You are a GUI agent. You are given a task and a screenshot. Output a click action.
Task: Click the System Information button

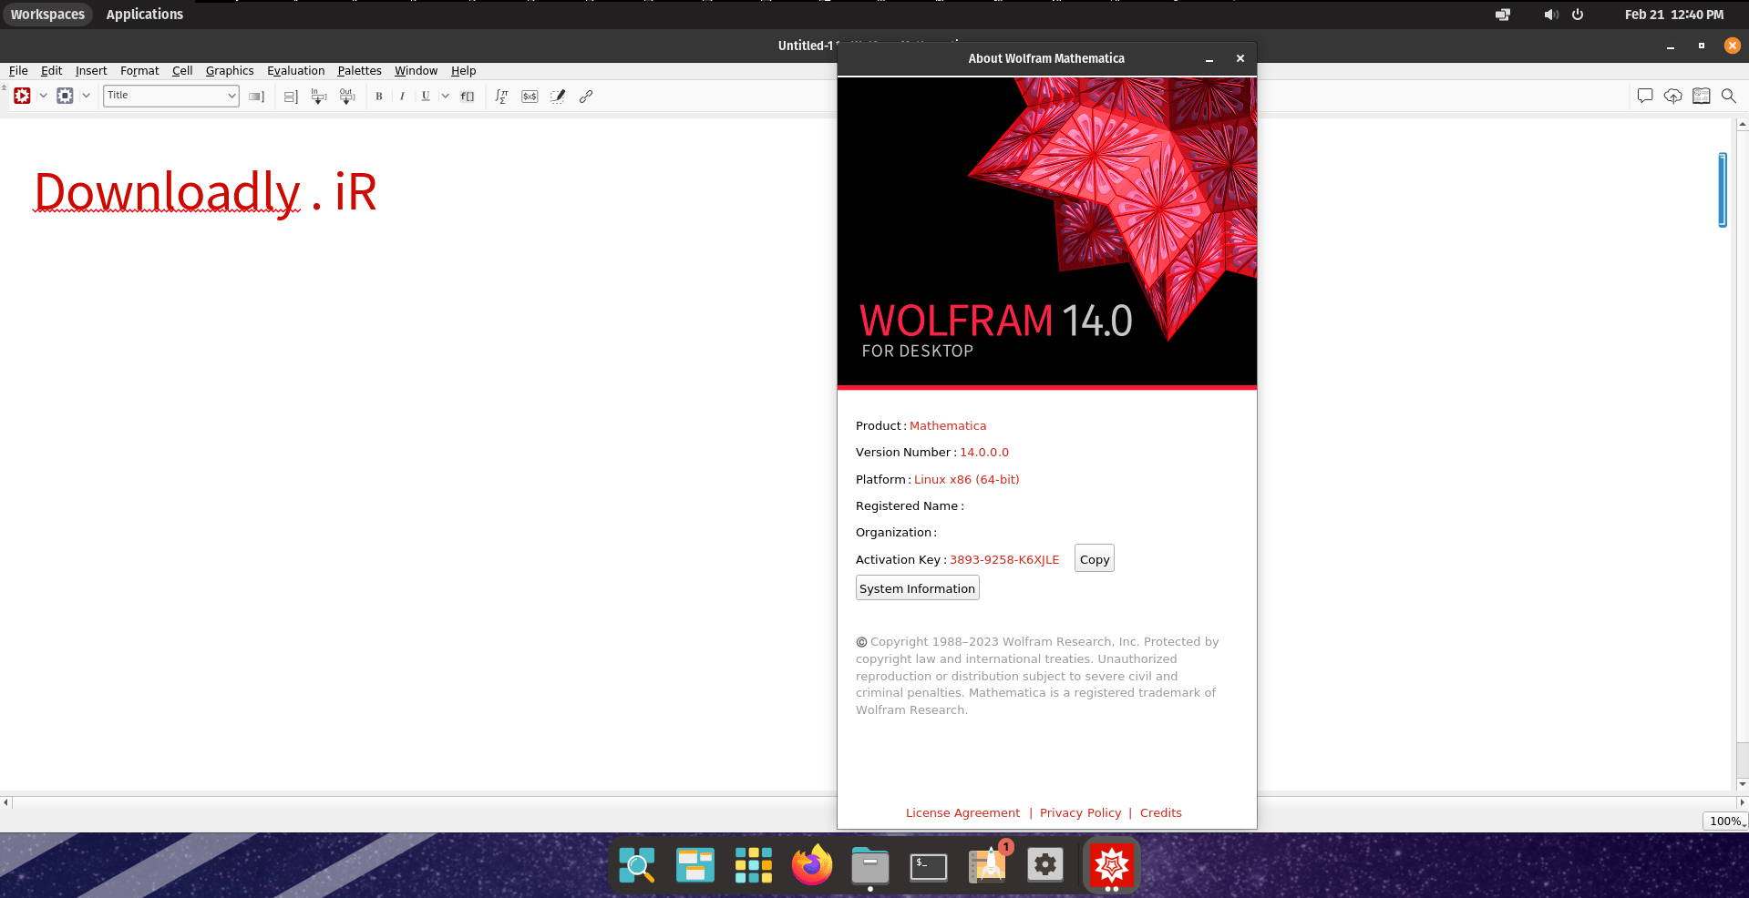click(917, 588)
